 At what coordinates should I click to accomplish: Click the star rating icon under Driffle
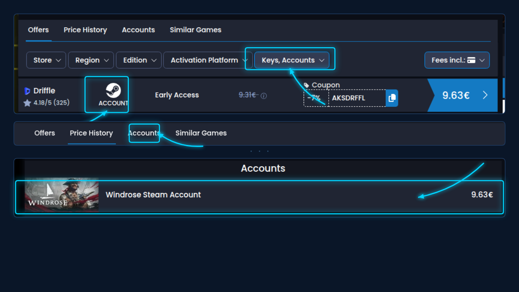(27, 103)
